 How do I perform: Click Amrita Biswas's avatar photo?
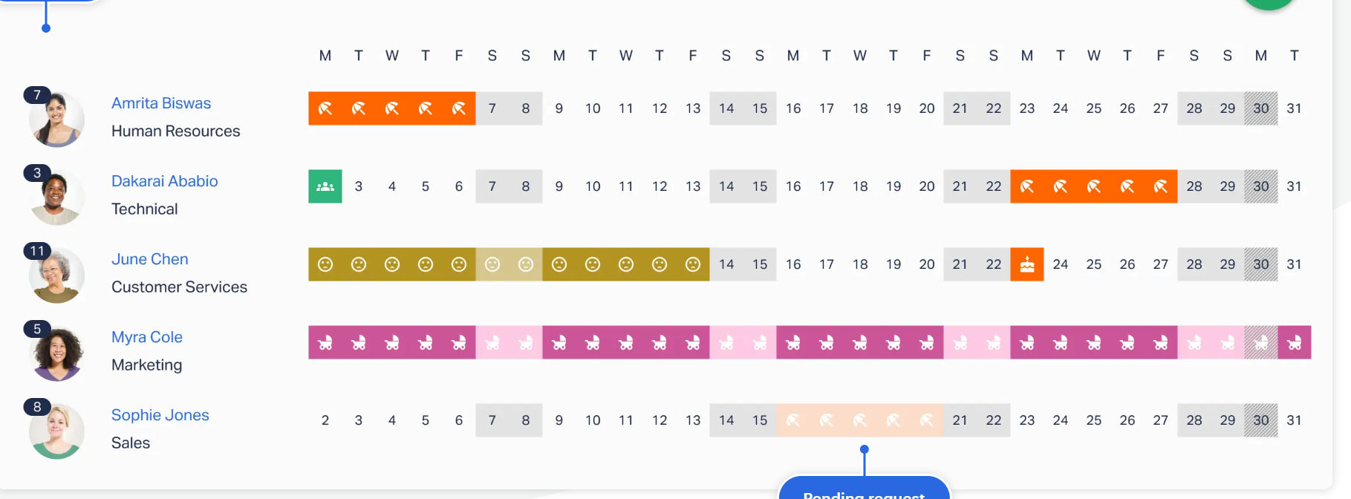tap(57, 120)
